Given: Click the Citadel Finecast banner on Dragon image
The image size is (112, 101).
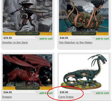Looking at the screenshot, I should (x=27, y=88).
